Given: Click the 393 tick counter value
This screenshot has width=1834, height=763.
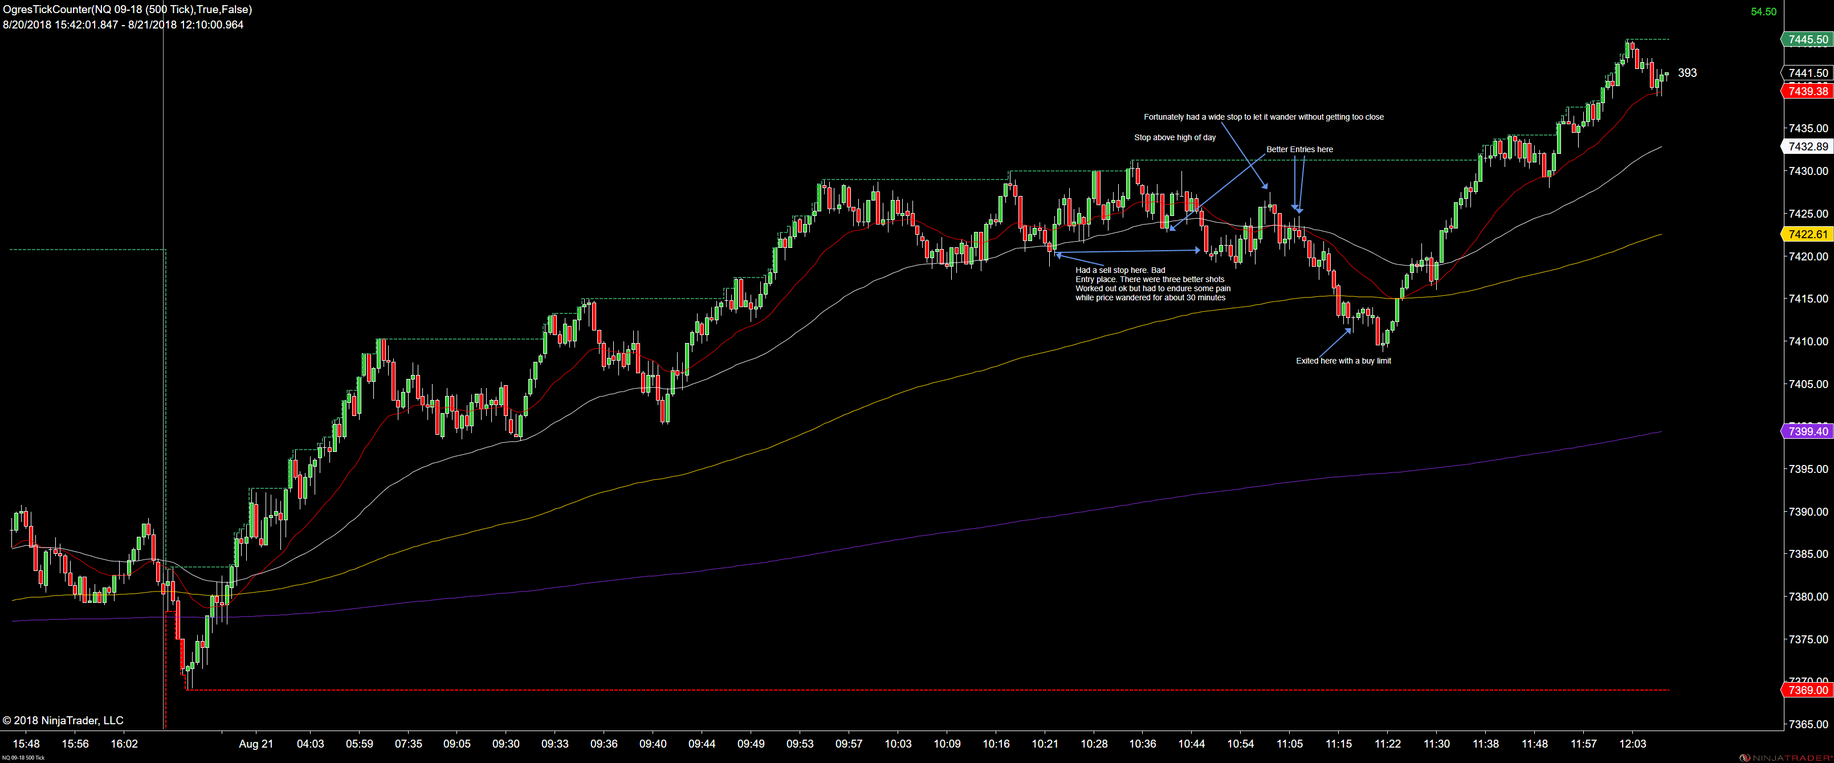Looking at the screenshot, I should click(x=1688, y=72).
